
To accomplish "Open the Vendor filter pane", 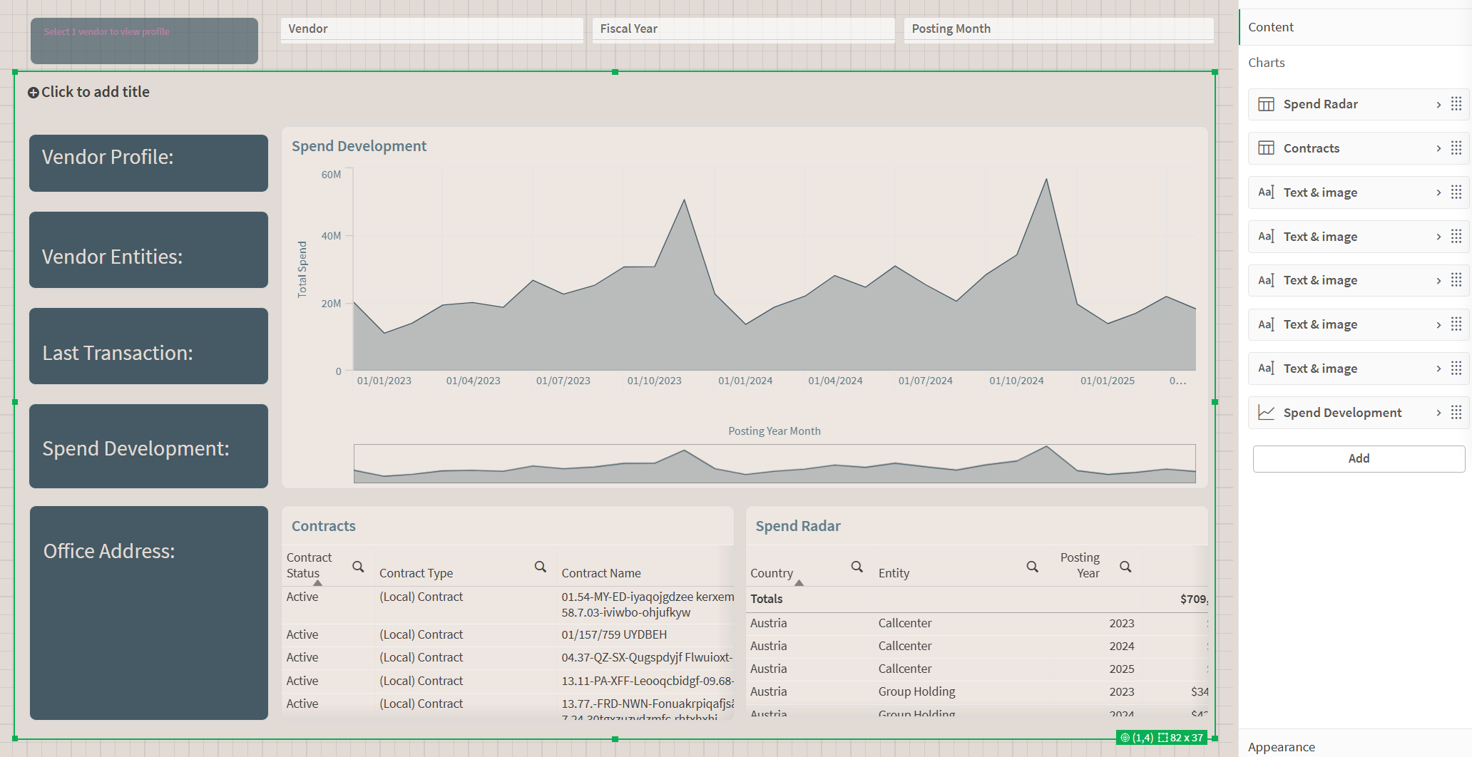I will [431, 30].
